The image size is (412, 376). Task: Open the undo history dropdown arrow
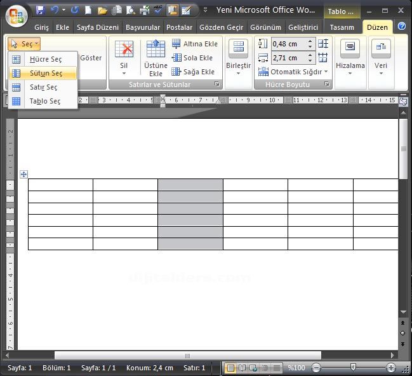(x=63, y=10)
